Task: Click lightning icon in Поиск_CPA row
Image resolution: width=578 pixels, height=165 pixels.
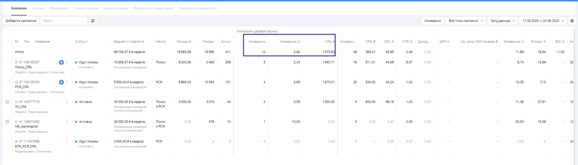Action: [x=61, y=62]
